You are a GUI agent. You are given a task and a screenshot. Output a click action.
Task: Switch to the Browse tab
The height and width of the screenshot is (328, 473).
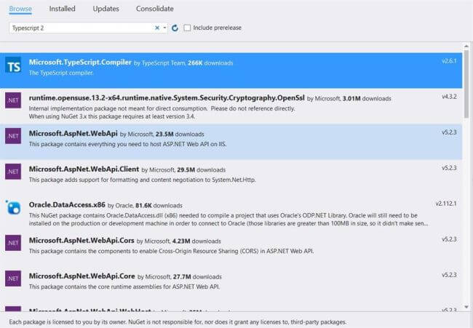[20, 9]
